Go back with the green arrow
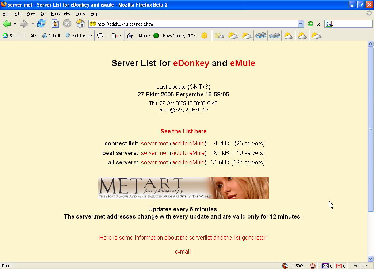Viewport: 374px width, 269px height. tap(7, 24)
